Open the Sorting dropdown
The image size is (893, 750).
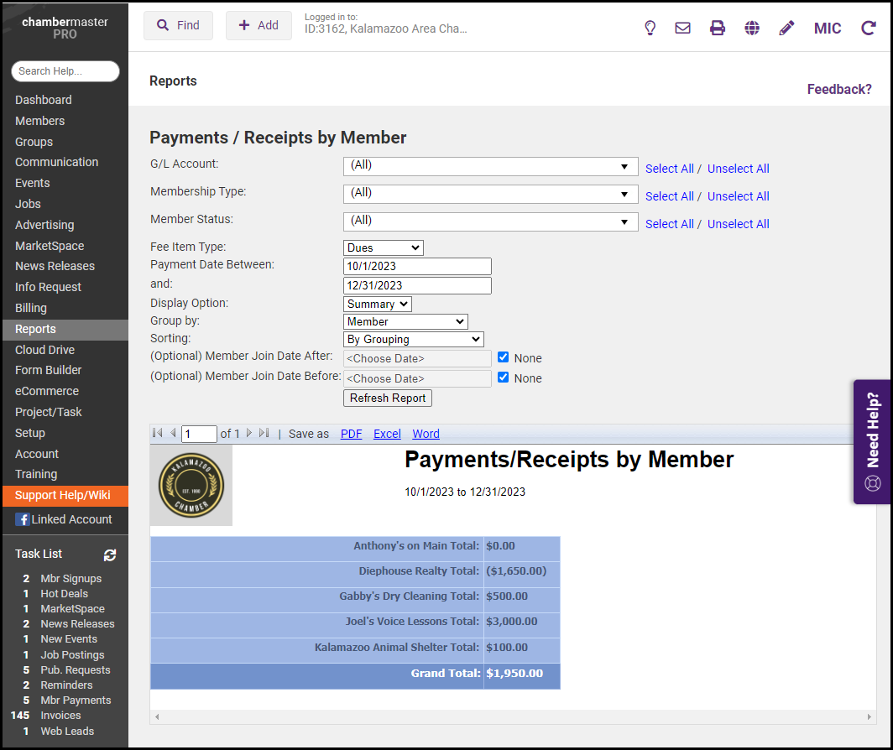pos(414,339)
